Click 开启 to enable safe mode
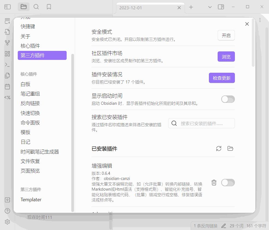The width and height of the screenshot is (269, 230). [226, 35]
